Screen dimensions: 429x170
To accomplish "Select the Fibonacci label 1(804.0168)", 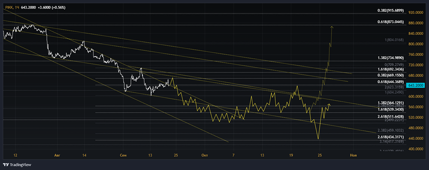I will point(394,40).
